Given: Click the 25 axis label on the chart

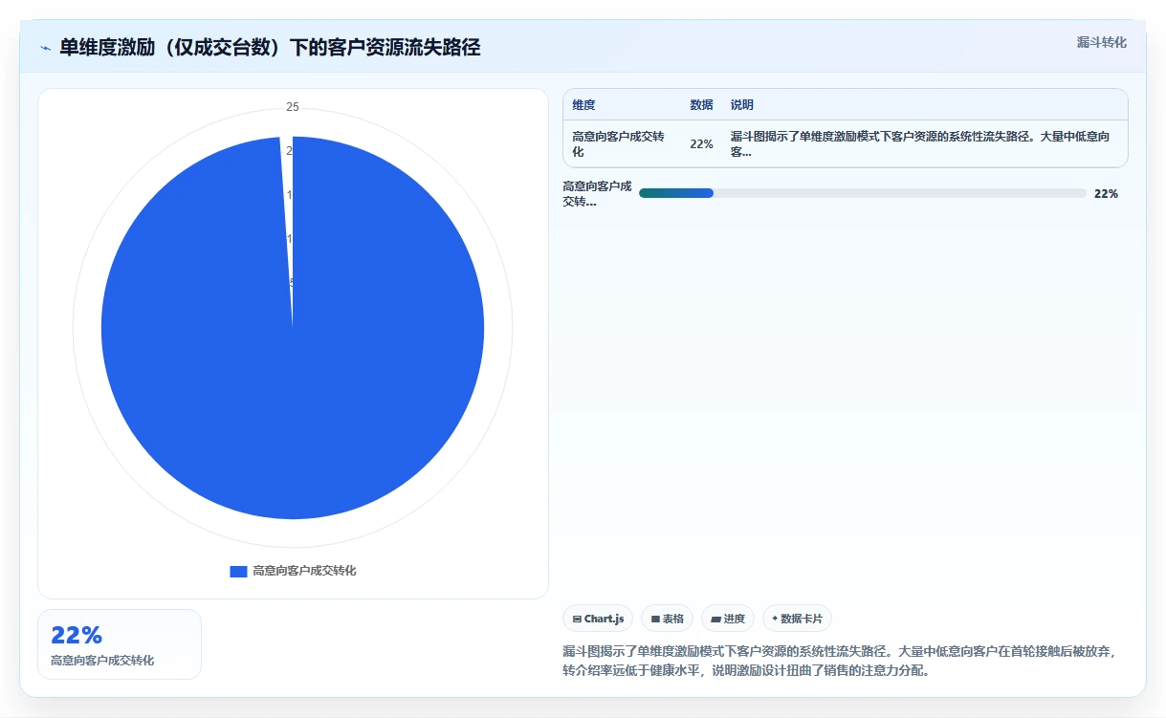Looking at the screenshot, I should [x=293, y=107].
